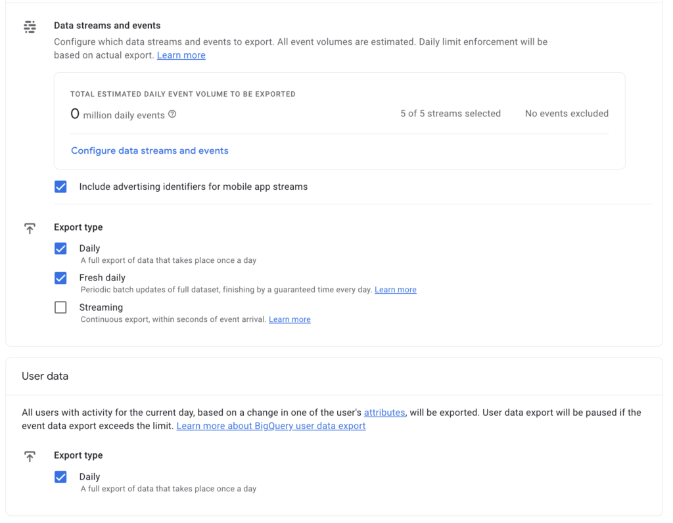The height and width of the screenshot is (523, 673).
Task: Open Configure data streams and events
Action: pyautogui.click(x=150, y=150)
